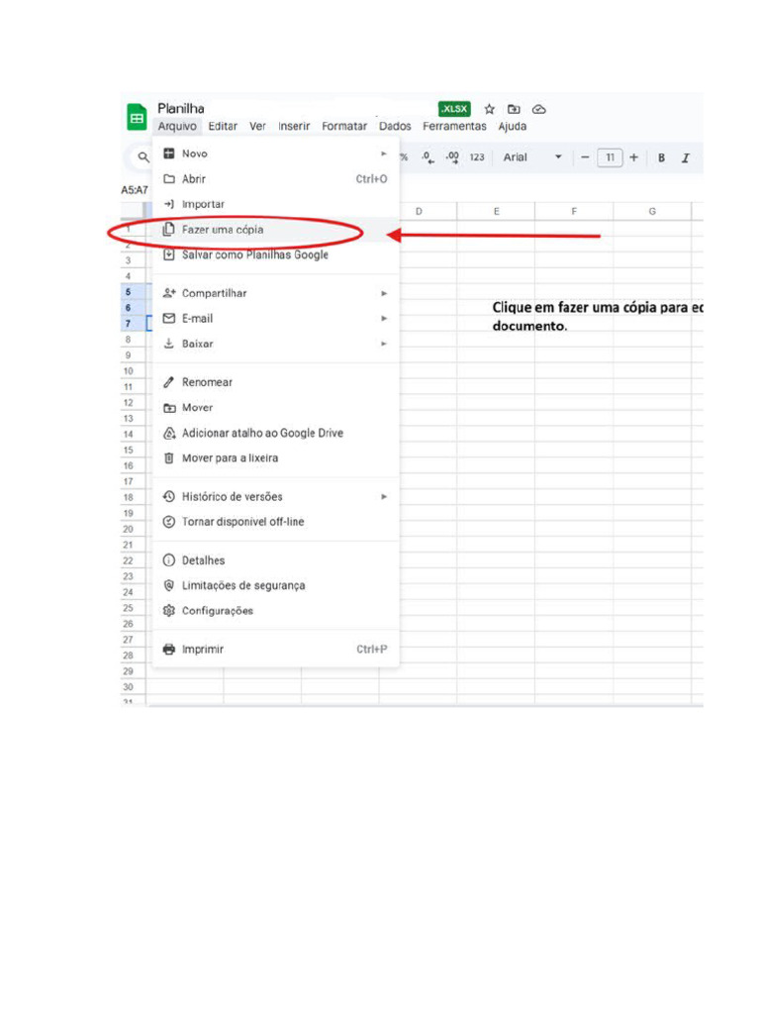The width and height of the screenshot is (760, 1014).
Task: Click the Renomear pencil icon
Action: pyautogui.click(x=168, y=382)
